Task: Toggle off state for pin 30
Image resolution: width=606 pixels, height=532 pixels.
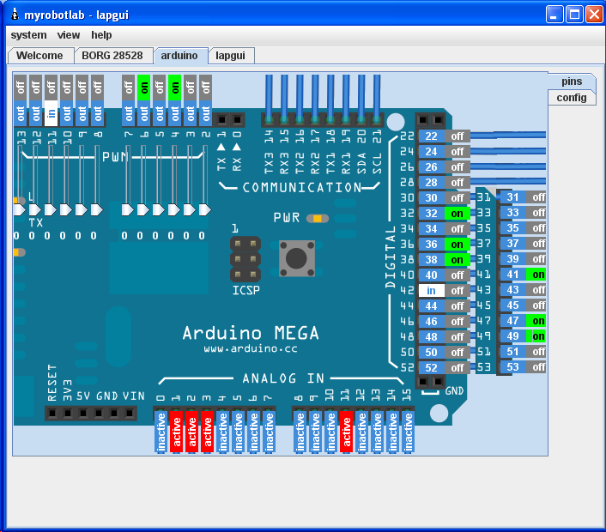Action: [x=458, y=198]
